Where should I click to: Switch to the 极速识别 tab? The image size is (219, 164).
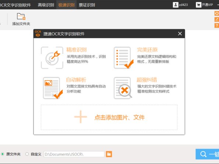[x=66, y=5]
